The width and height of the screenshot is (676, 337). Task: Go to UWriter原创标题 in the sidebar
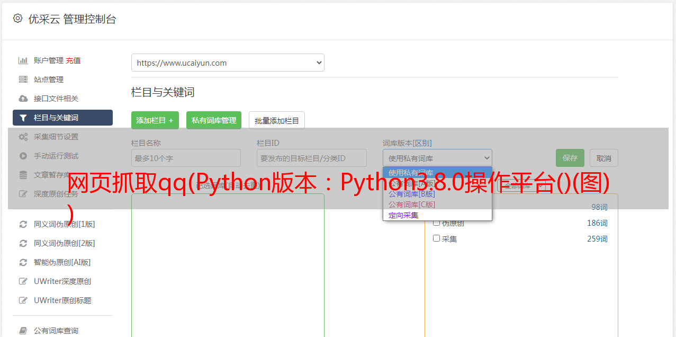tap(62, 300)
